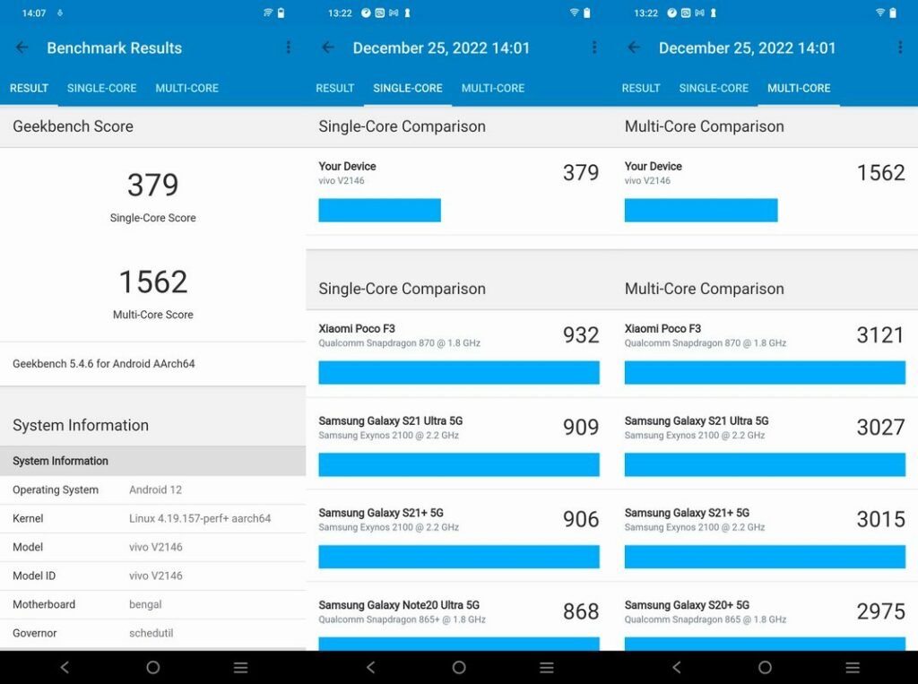Select RESULT tab on middle screen

(x=335, y=89)
